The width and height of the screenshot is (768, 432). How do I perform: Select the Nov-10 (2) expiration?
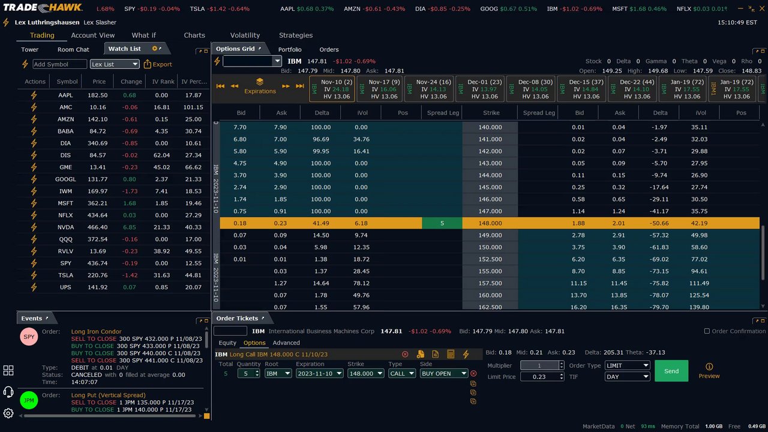(331, 89)
